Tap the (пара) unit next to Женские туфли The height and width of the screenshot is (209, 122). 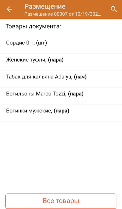pyautogui.click(x=56, y=60)
